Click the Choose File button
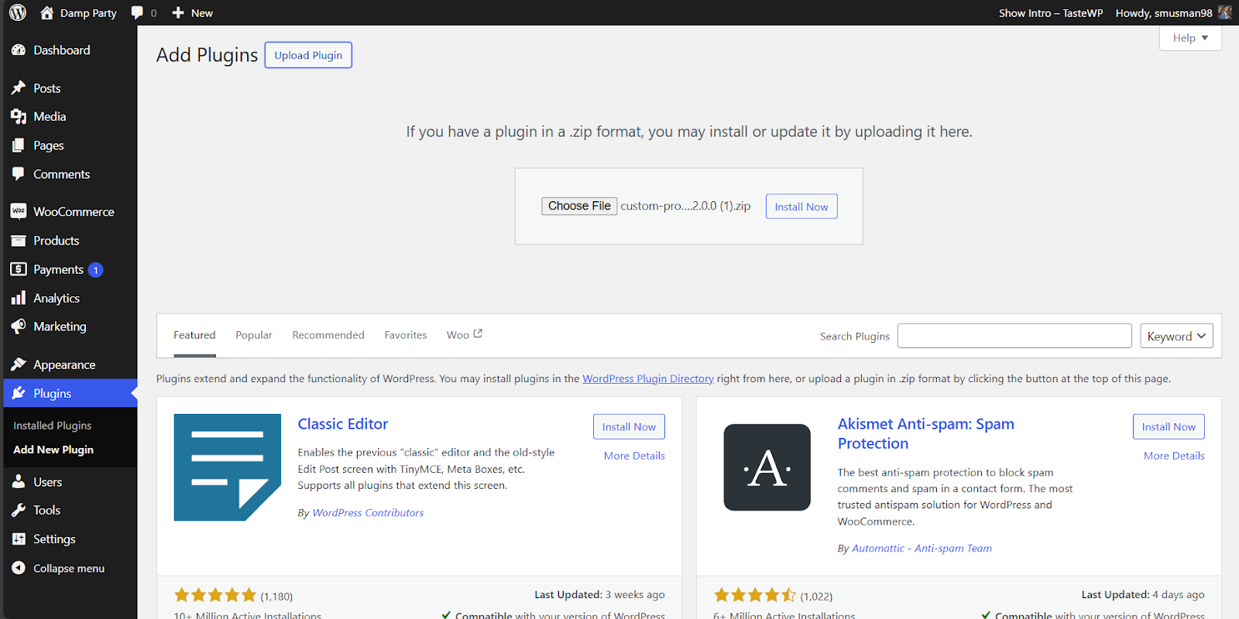 tap(579, 206)
